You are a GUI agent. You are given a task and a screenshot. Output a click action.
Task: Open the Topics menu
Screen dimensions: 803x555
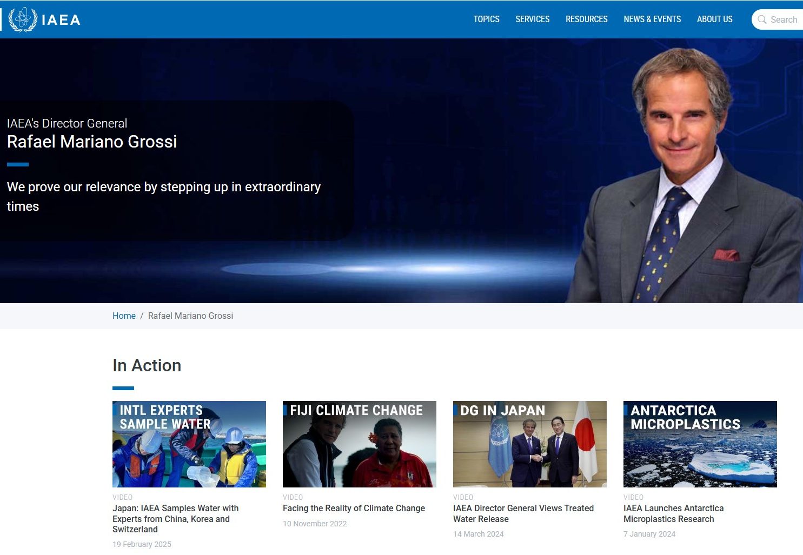(x=486, y=19)
